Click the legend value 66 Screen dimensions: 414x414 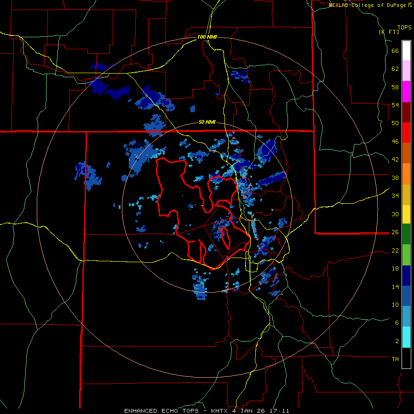(395, 51)
